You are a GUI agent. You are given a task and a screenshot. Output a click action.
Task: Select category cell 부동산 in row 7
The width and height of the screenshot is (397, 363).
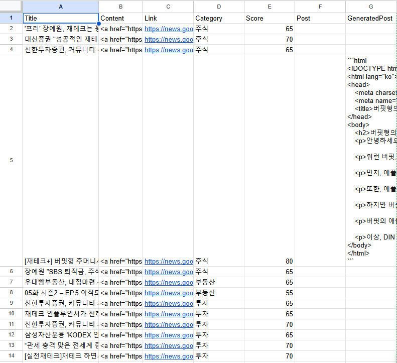[219, 282]
